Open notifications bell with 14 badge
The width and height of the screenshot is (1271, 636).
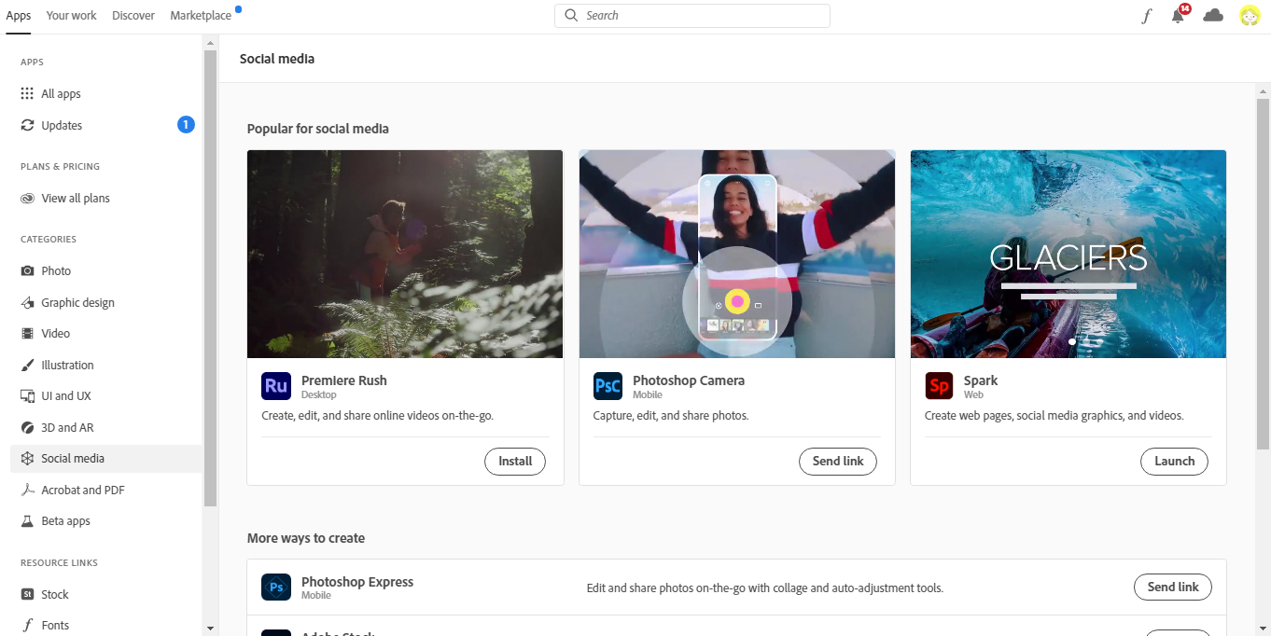[x=1180, y=14]
